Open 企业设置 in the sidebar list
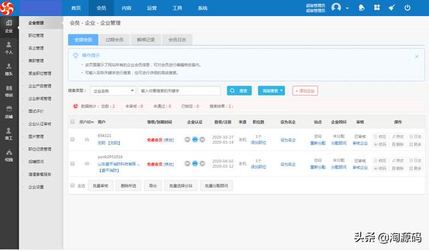 (x=36, y=187)
